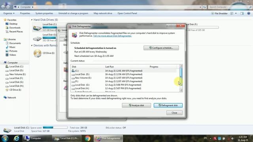Screen dimensions: 253x142
Task: Select Local Disk (D:) in navigation tree
Action: tap(16, 70)
